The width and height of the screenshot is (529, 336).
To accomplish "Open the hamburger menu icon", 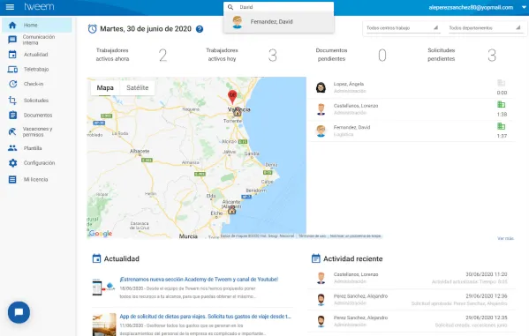I will coord(10,7).
